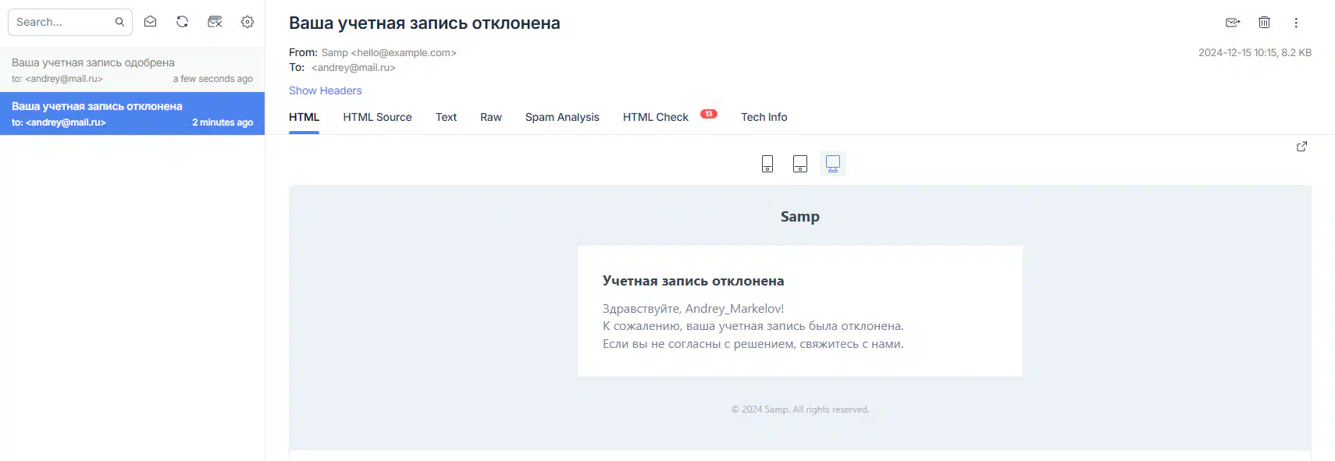1335x461 pixels.
Task: Go to the Tech Info tab
Action: tap(764, 117)
